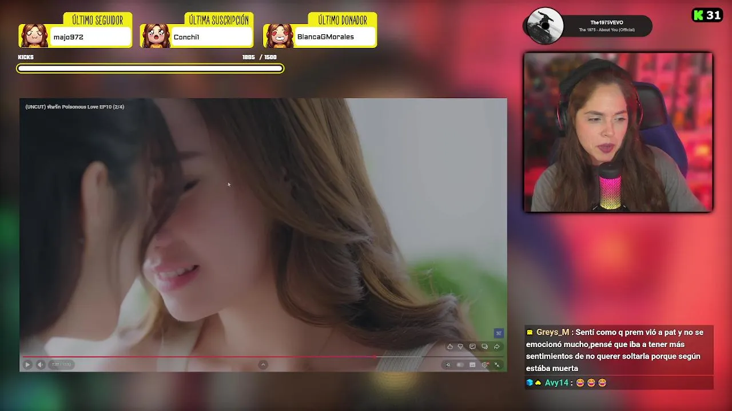Click the green Kick viewer counter icon
732x411 pixels.
698,15
